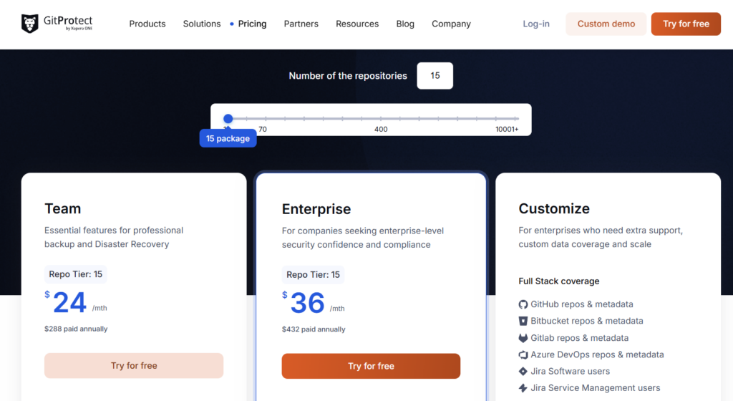733x401 pixels.
Task: Click the Jira Service Management bolt icon
Action: pyautogui.click(x=523, y=388)
